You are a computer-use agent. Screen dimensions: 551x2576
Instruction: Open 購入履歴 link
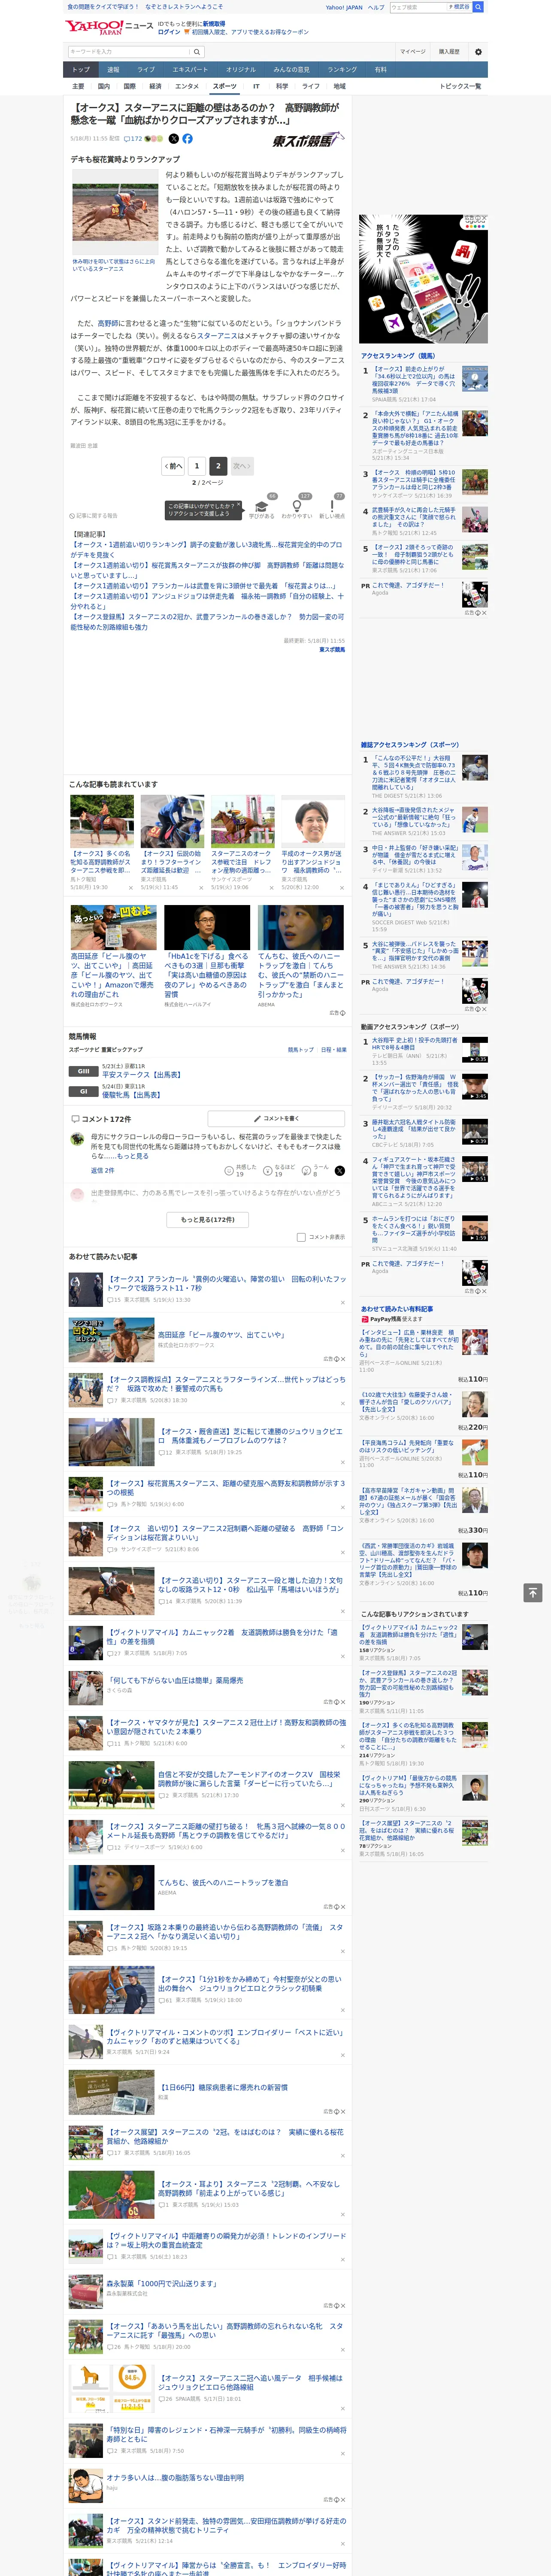[x=449, y=52]
